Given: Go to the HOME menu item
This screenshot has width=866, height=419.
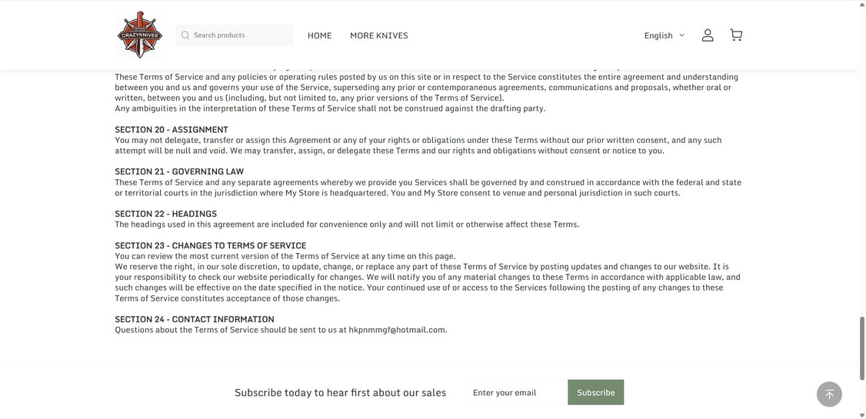Looking at the screenshot, I should (x=319, y=35).
